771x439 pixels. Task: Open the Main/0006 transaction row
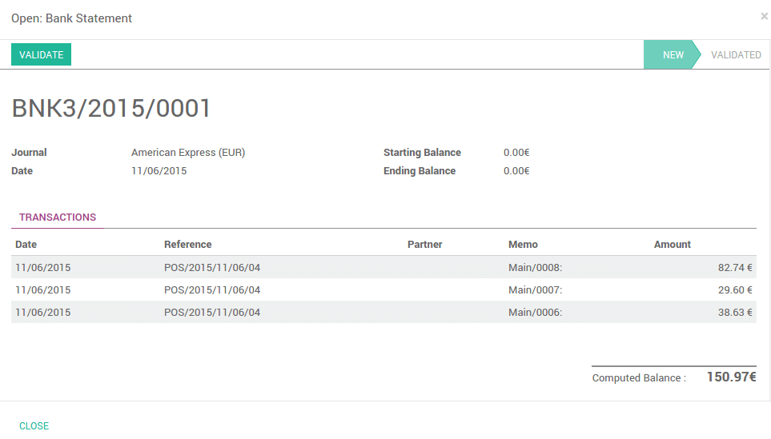click(x=535, y=313)
